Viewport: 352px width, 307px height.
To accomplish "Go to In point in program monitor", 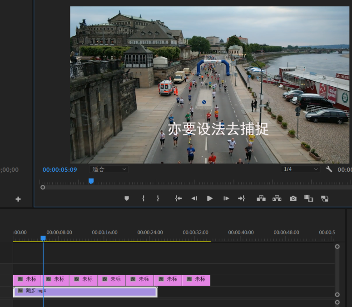I will click(x=178, y=198).
